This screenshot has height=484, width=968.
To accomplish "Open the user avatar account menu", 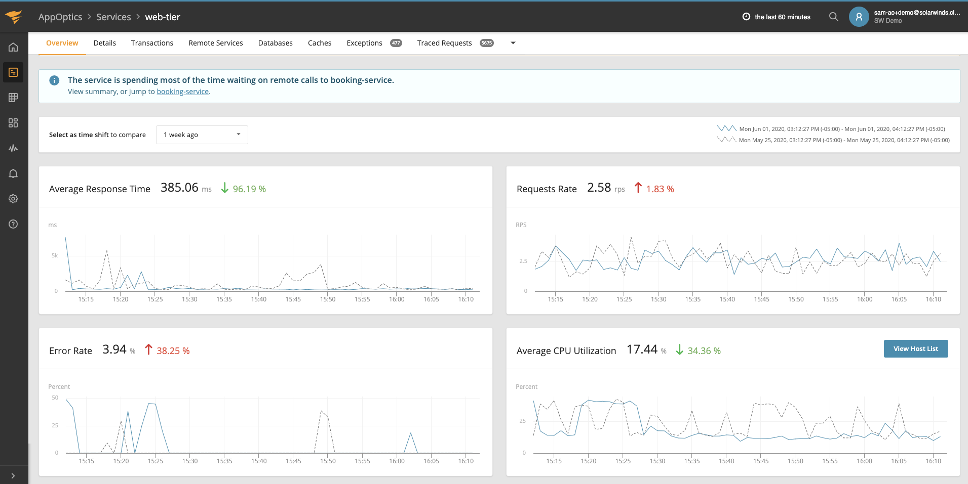I will click(x=859, y=17).
